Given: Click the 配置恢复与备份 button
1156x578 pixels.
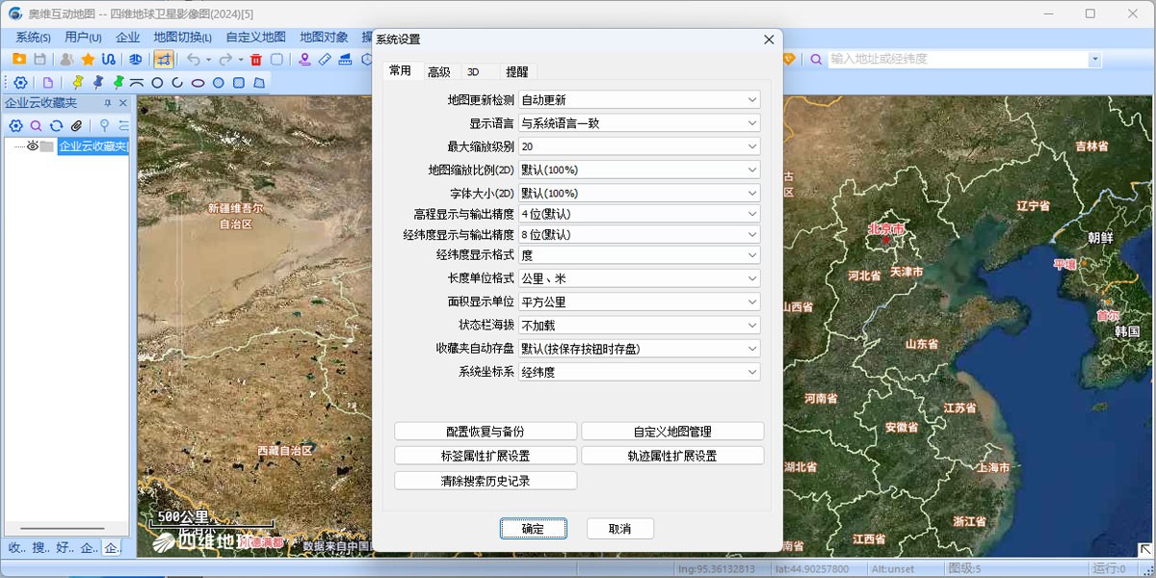Looking at the screenshot, I should (486, 432).
